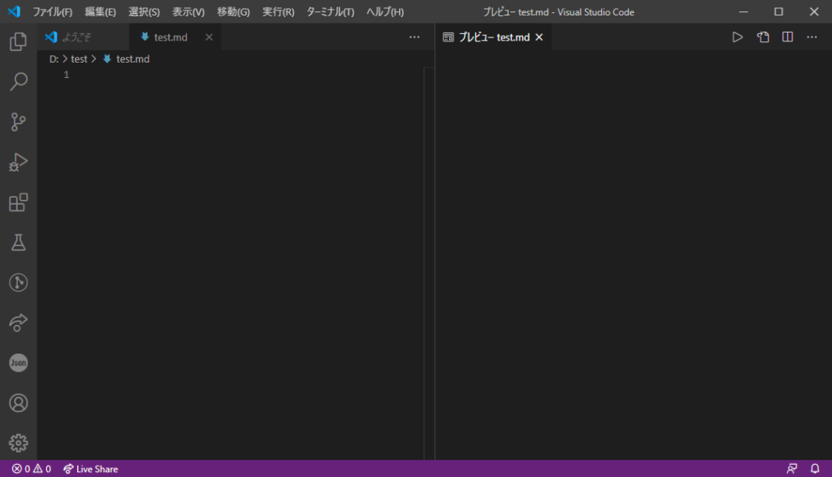Open the ファイル menu
The image size is (832, 477).
[52, 11]
